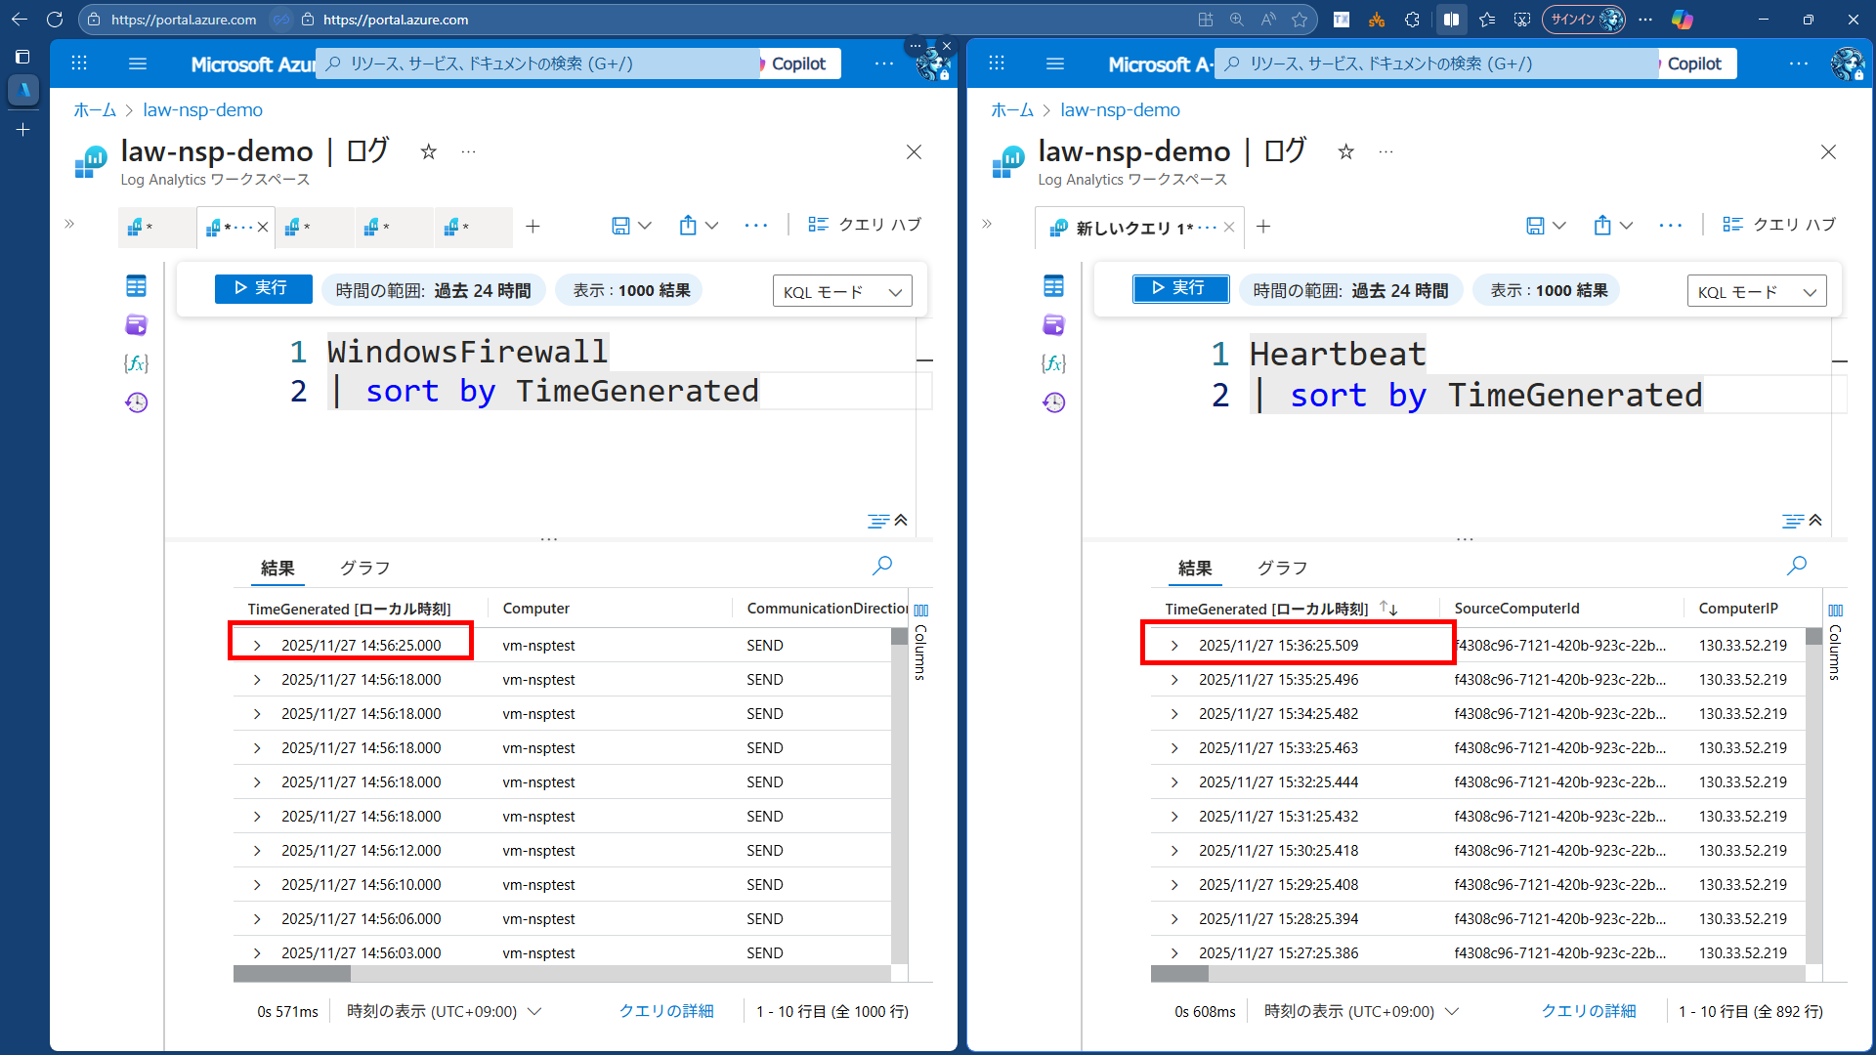Switch to the グラフ tab
Screen dimensions: 1876x1055
tap(363, 567)
